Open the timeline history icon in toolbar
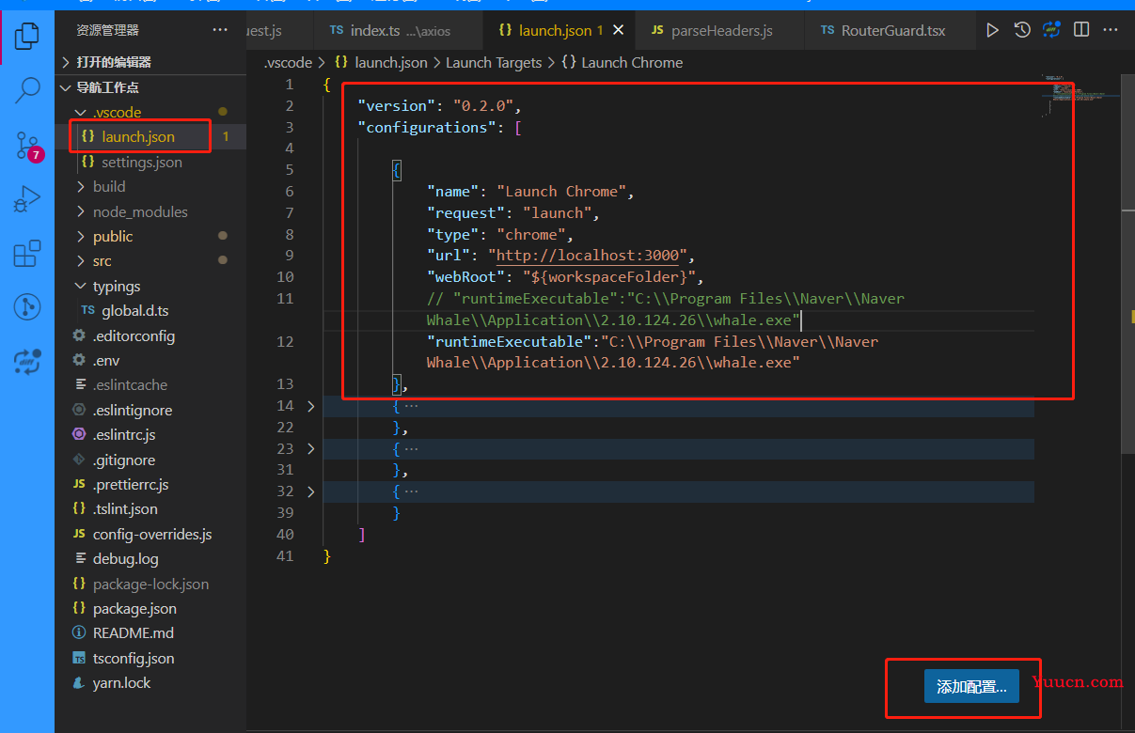The height and width of the screenshot is (733, 1135). point(1022,30)
